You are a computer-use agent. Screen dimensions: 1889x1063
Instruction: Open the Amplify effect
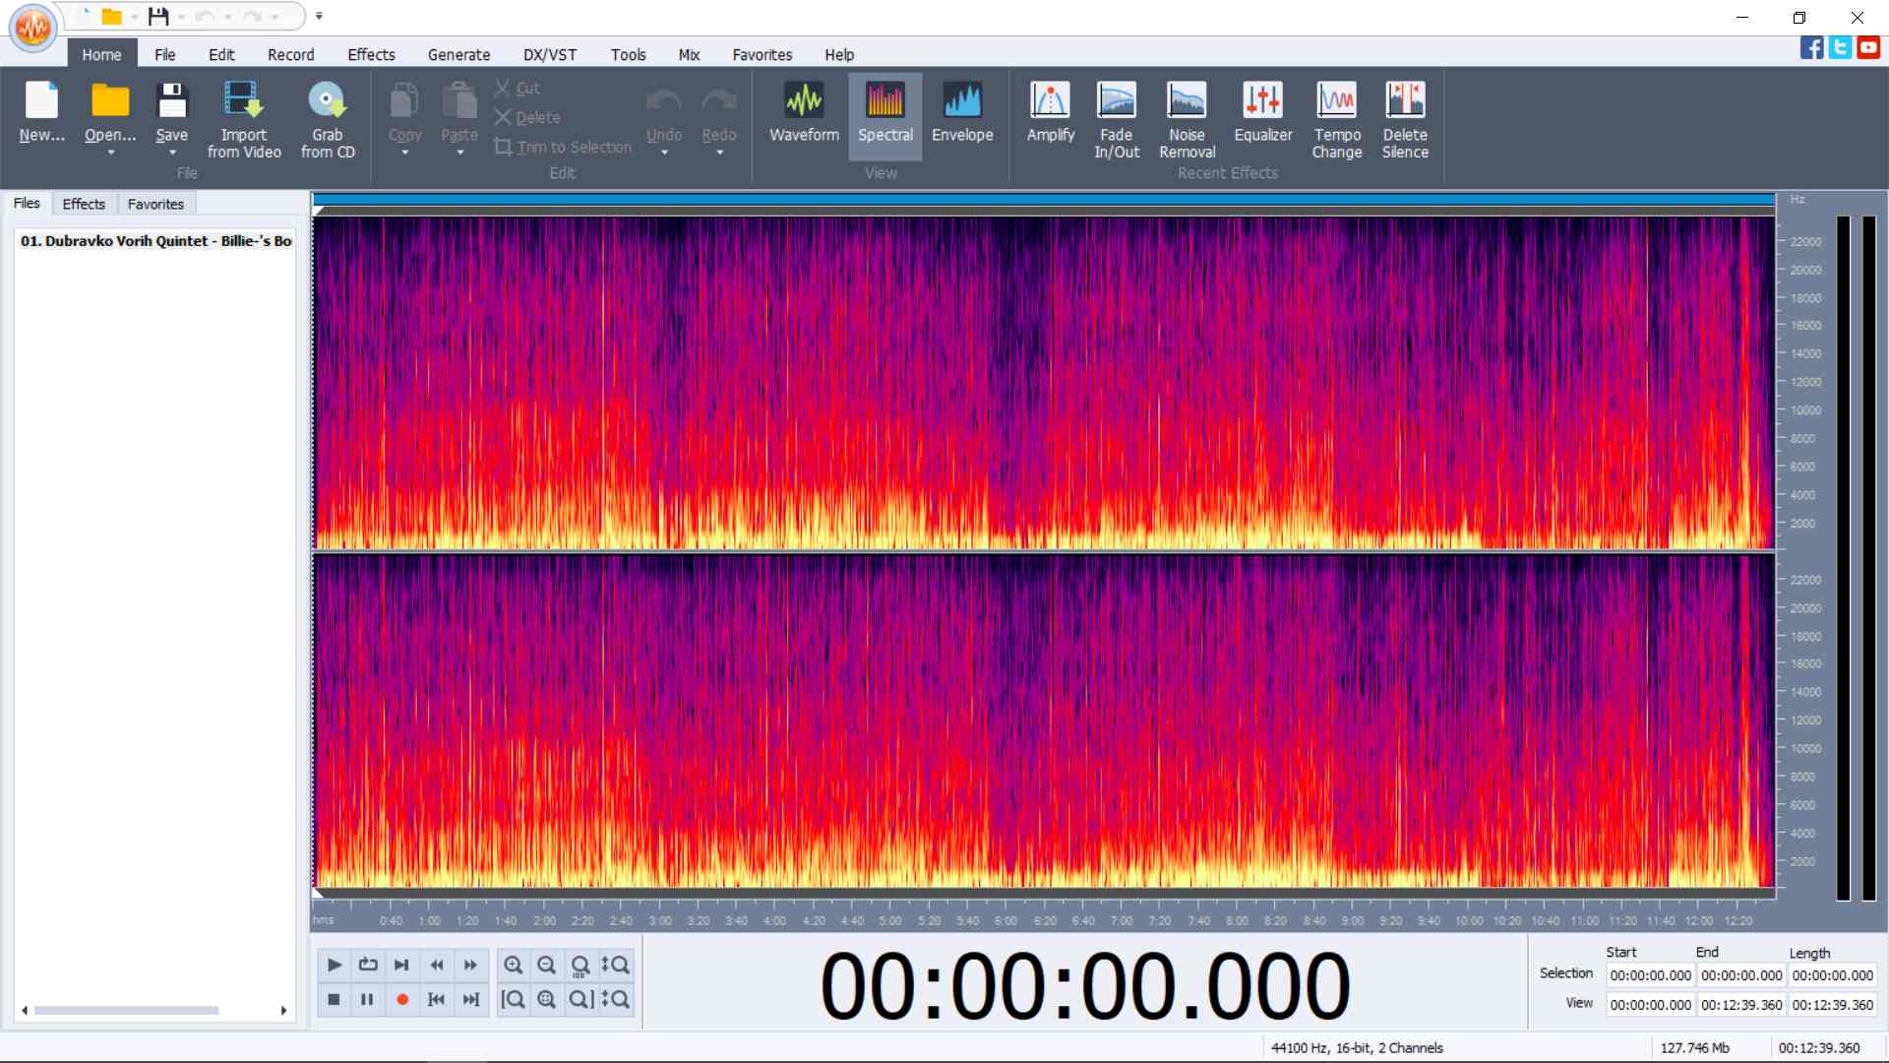click(1051, 112)
